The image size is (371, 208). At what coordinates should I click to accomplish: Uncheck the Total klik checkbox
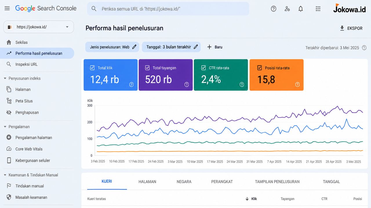click(92, 68)
